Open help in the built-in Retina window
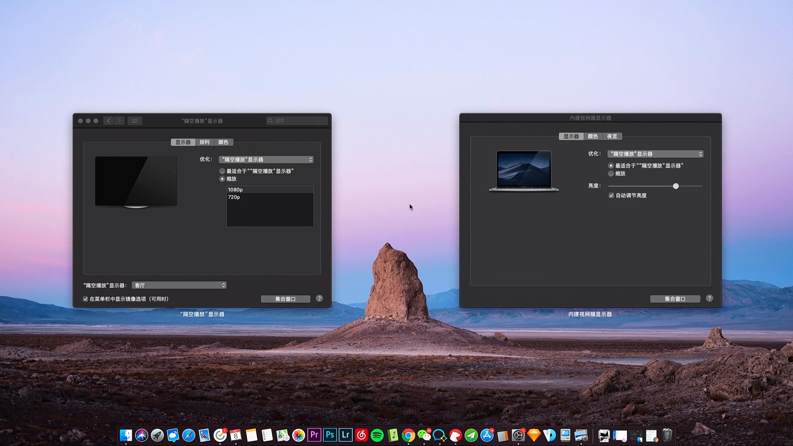This screenshot has width=793, height=446. [709, 298]
